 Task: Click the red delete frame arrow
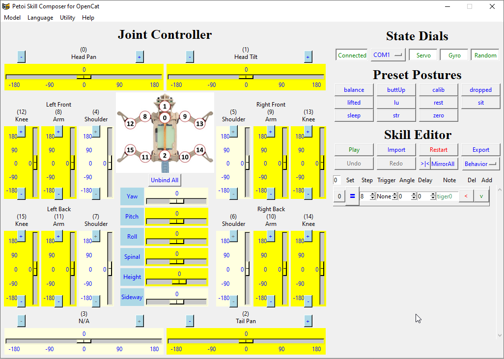[466, 196]
